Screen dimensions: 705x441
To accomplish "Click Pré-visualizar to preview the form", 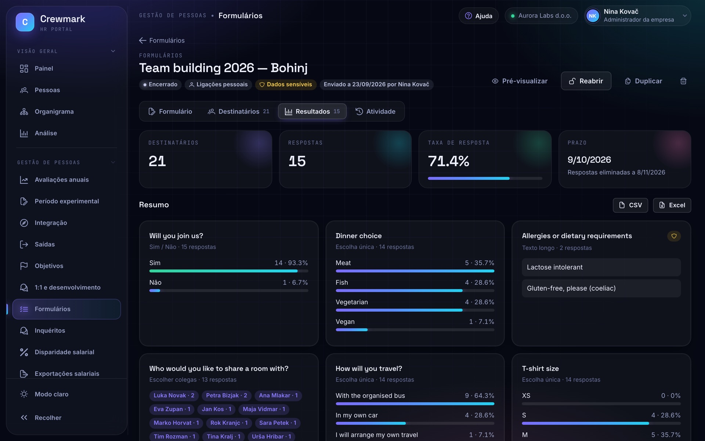I will coord(520,81).
